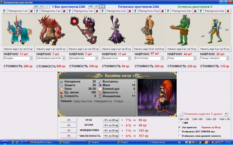The image size is (233, 145).
Task: Decrease БРОНЯ by clicking its -1% button
Action: 69,125
